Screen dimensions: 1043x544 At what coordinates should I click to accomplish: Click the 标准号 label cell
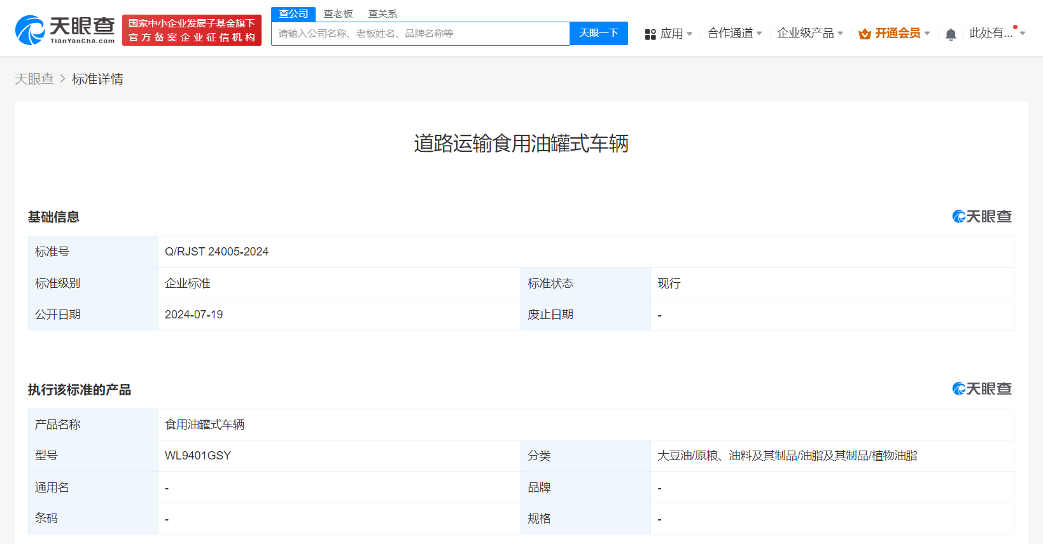(93, 252)
